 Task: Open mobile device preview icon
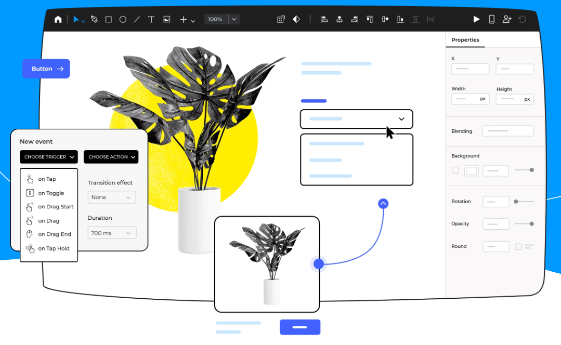coord(492,19)
